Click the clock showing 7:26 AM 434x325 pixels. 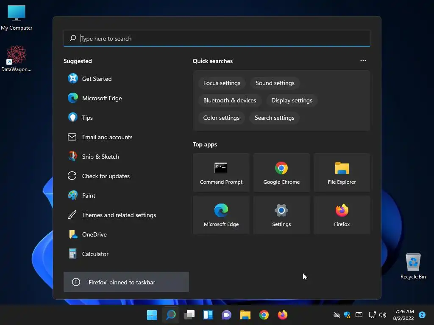click(403, 315)
